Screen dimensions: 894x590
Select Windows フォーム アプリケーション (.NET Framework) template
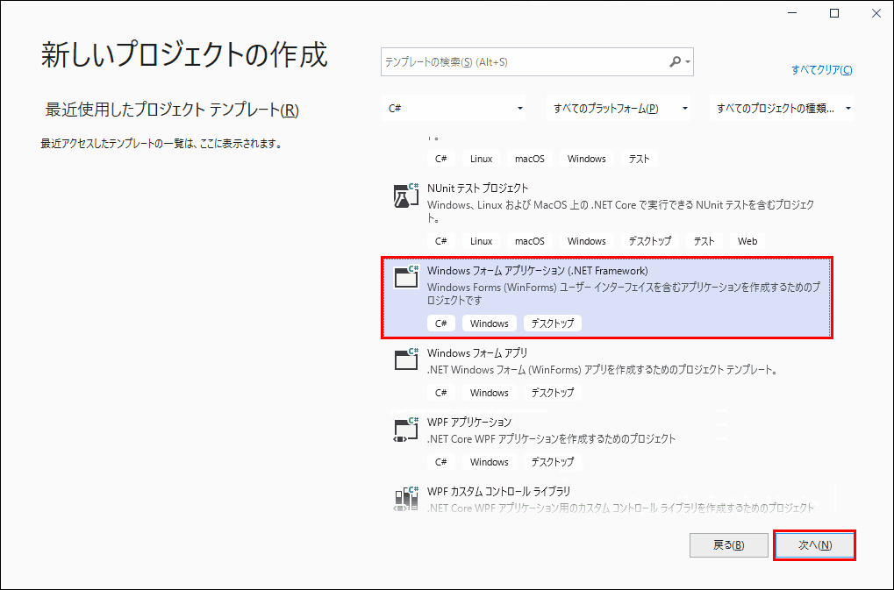(607, 297)
